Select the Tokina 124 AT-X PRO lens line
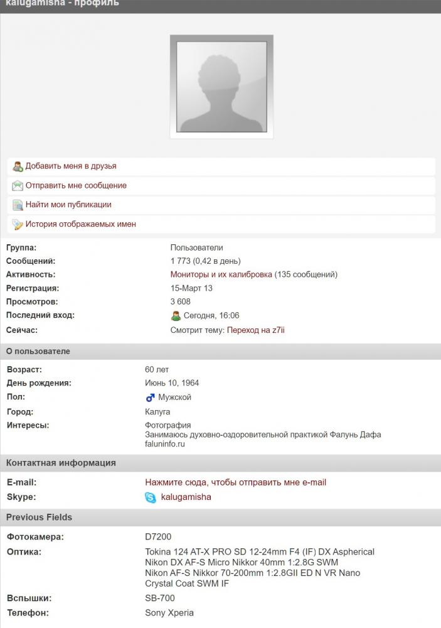The image size is (441, 628). pyautogui.click(x=260, y=551)
